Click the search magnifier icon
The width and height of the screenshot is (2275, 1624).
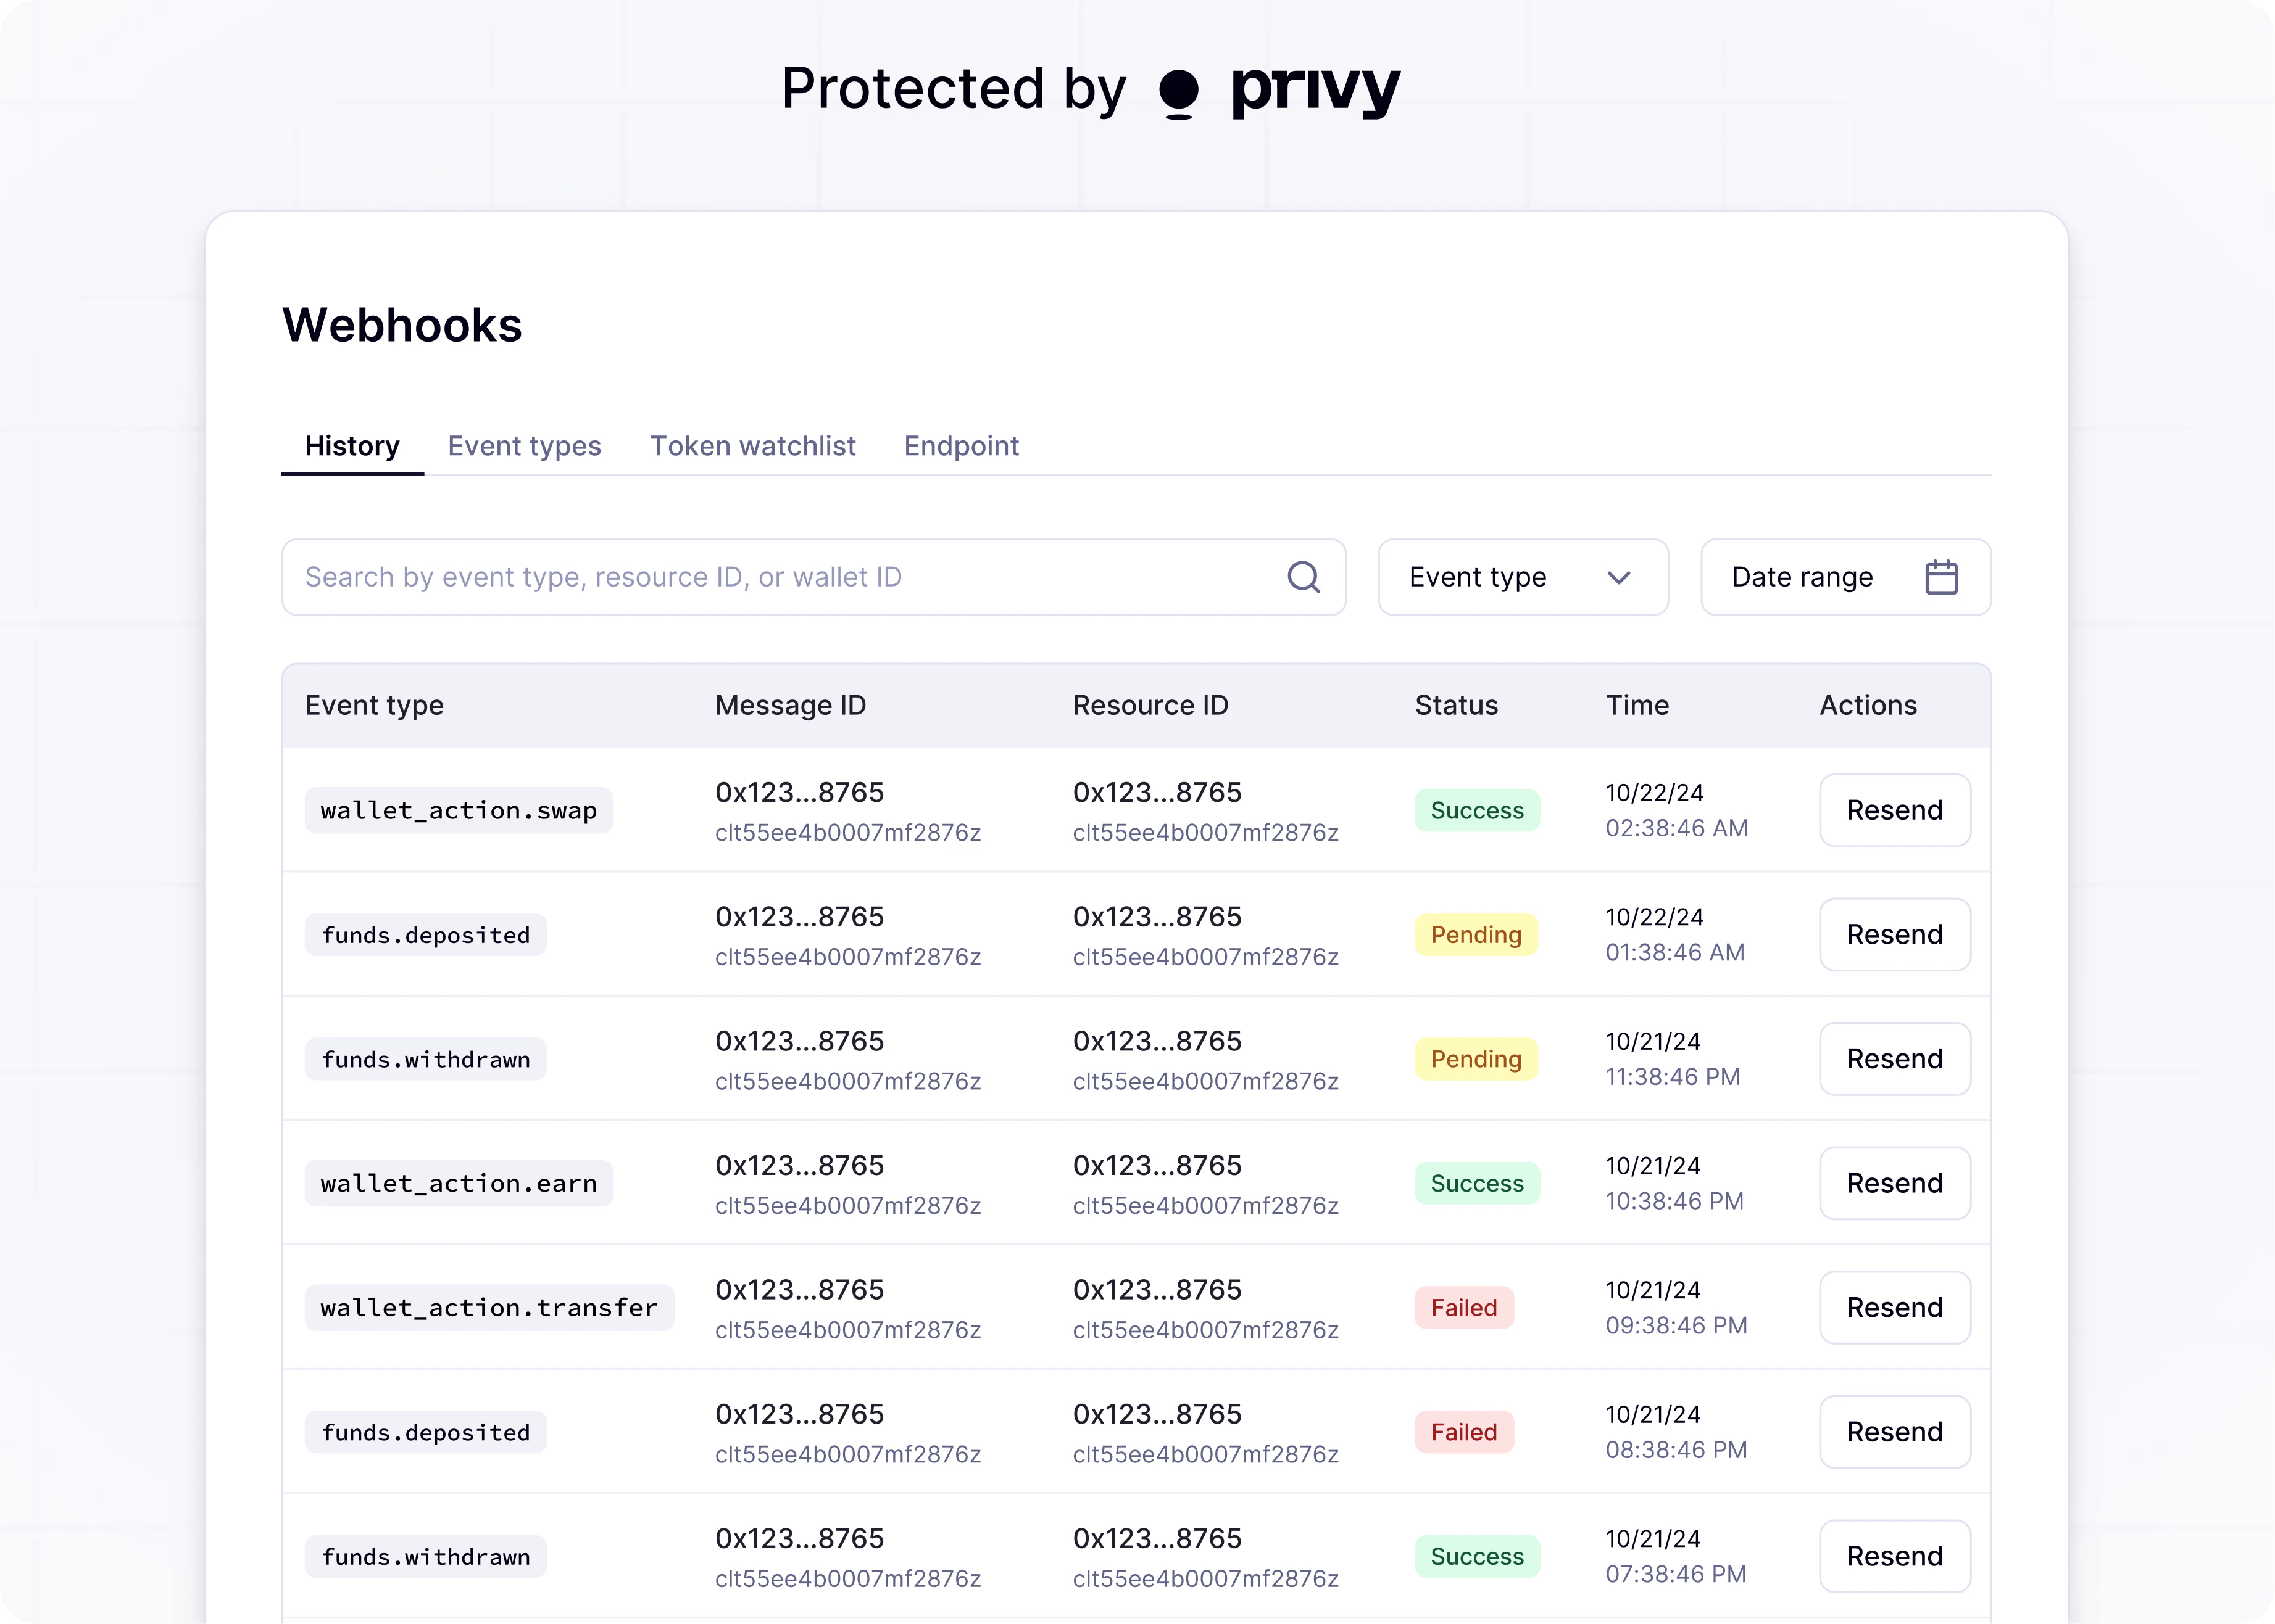click(x=1302, y=577)
